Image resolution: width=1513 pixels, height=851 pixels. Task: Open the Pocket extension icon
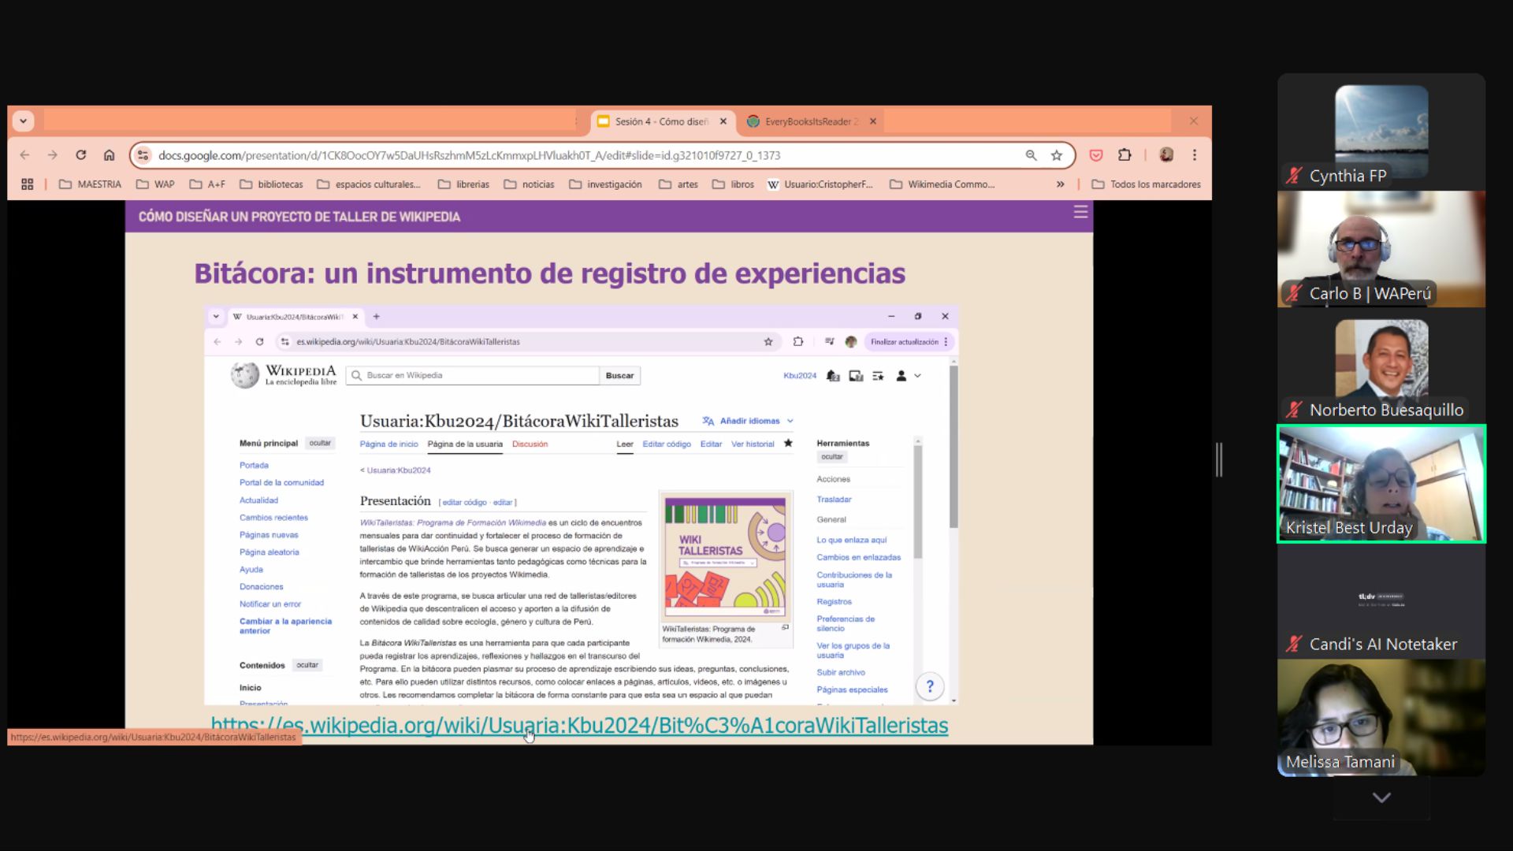pos(1095,155)
